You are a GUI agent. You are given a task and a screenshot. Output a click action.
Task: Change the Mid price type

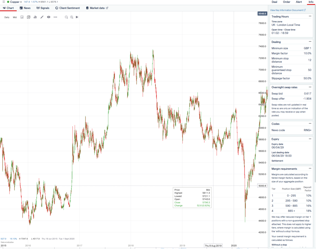(x=15, y=17)
